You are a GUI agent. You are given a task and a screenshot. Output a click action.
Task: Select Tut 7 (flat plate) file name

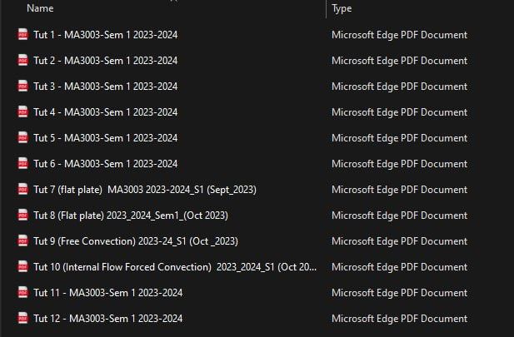point(145,190)
